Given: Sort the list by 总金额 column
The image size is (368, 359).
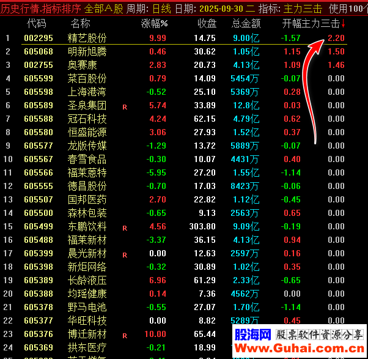Looking at the screenshot, I should pyautogui.click(x=246, y=24).
